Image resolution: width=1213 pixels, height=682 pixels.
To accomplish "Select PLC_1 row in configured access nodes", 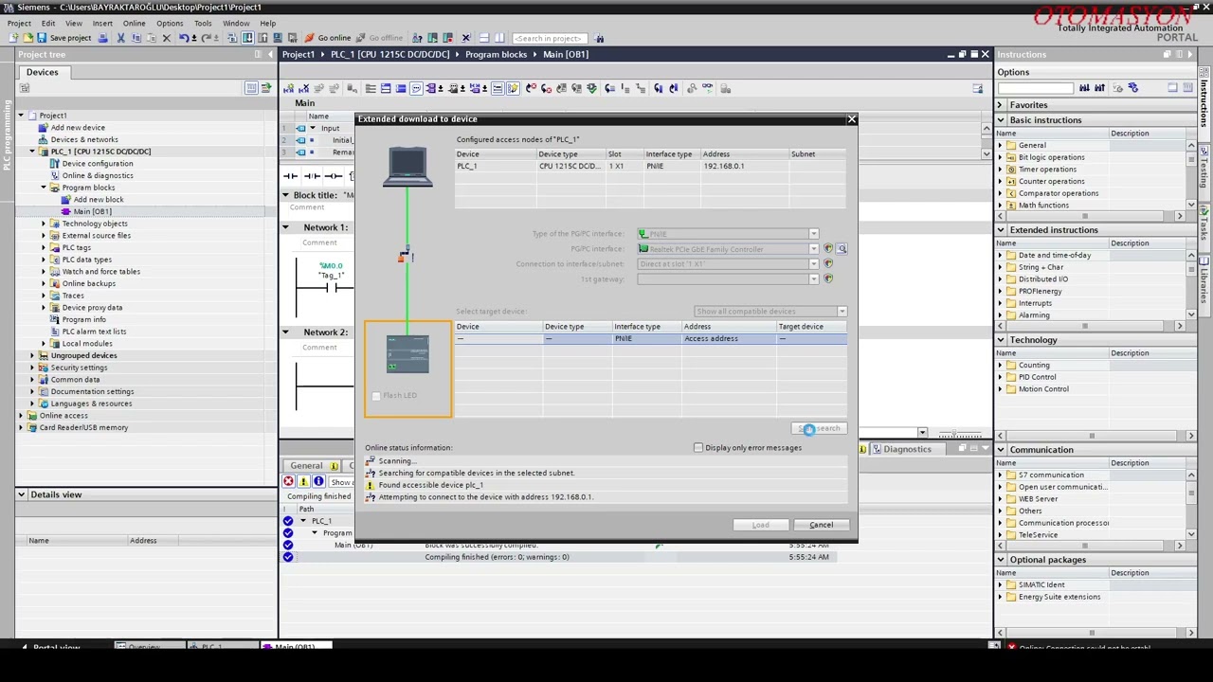I will pos(650,166).
